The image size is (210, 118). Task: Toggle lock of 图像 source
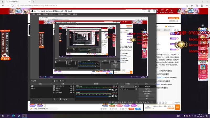pos(73,90)
